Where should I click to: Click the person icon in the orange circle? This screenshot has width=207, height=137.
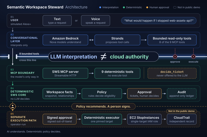tap(13, 106)
